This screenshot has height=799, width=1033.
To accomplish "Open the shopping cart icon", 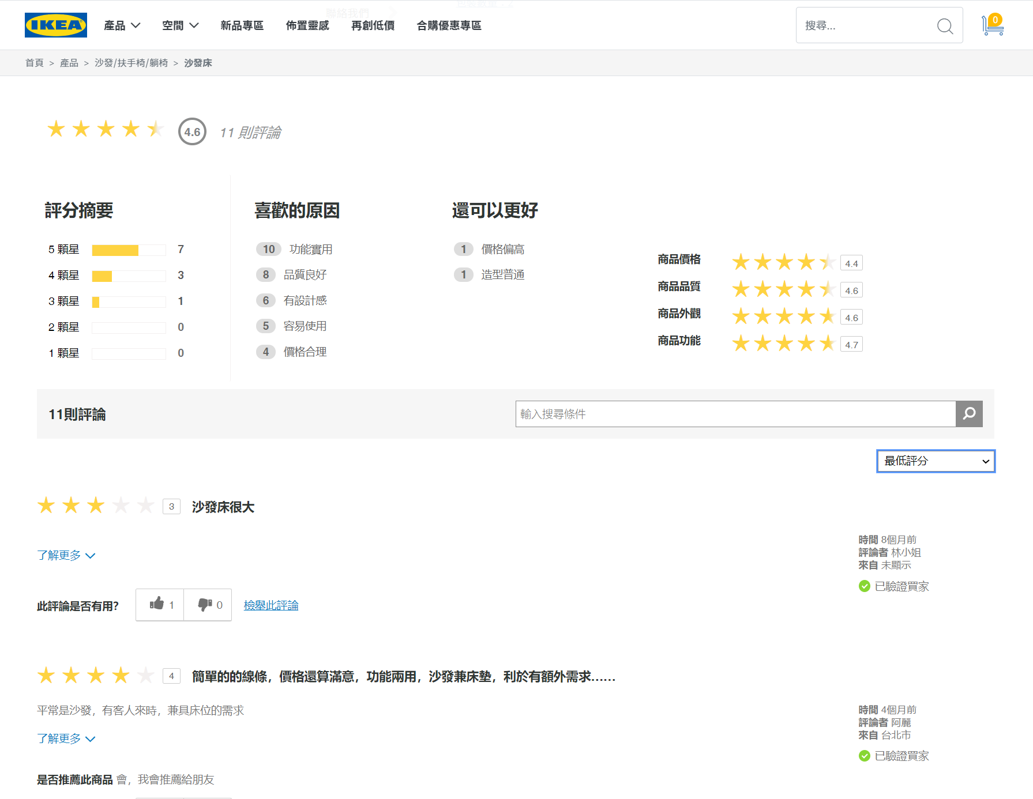I will coord(993,25).
